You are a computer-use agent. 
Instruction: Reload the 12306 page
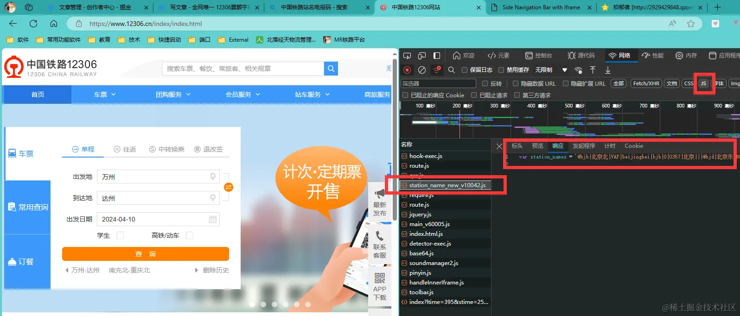pos(33,24)
